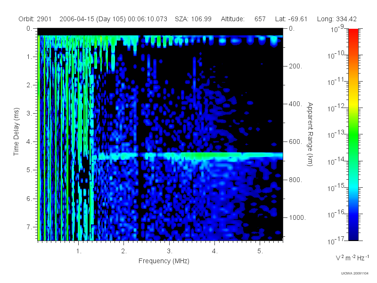Image resolution: width=377 pixels, height=283 pixels.
Task: Click the 'Apparent Range (km)' axis label
Action: (x=310, y=134)
